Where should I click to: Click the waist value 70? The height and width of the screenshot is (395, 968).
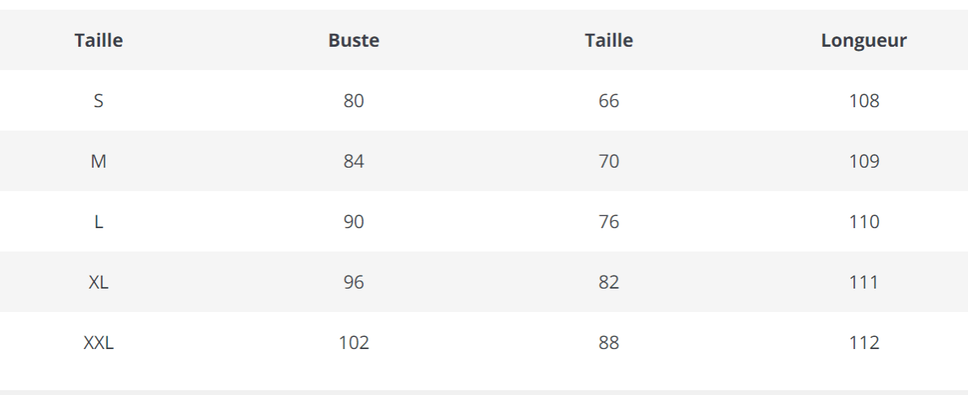click(x=609, y=161)
